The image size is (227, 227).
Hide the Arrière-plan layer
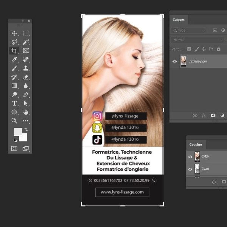click(x=174, y=61)
